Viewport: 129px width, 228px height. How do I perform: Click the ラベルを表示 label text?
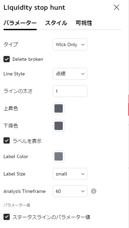point(27,141)
